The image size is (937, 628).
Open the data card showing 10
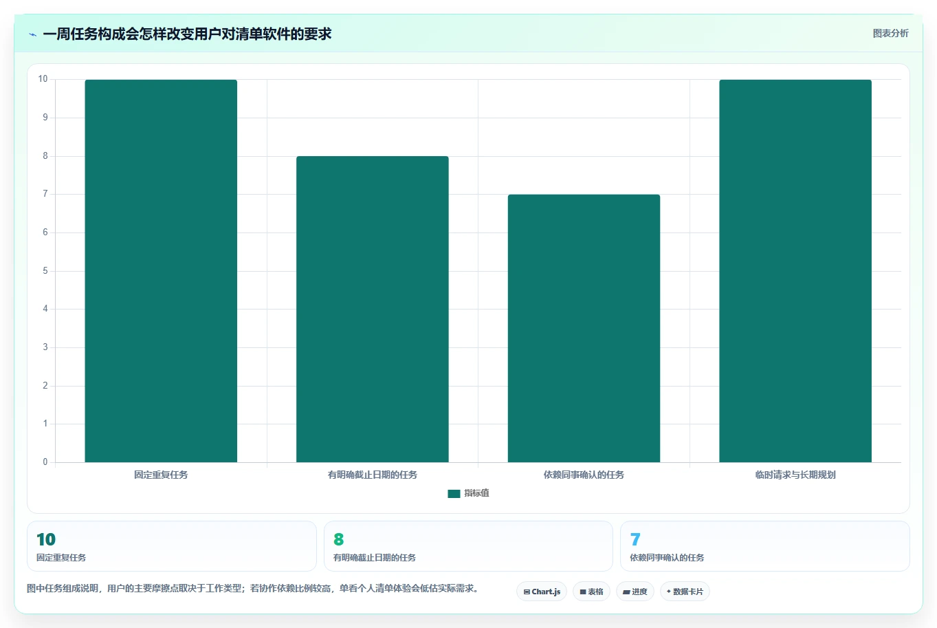(172, 546)
